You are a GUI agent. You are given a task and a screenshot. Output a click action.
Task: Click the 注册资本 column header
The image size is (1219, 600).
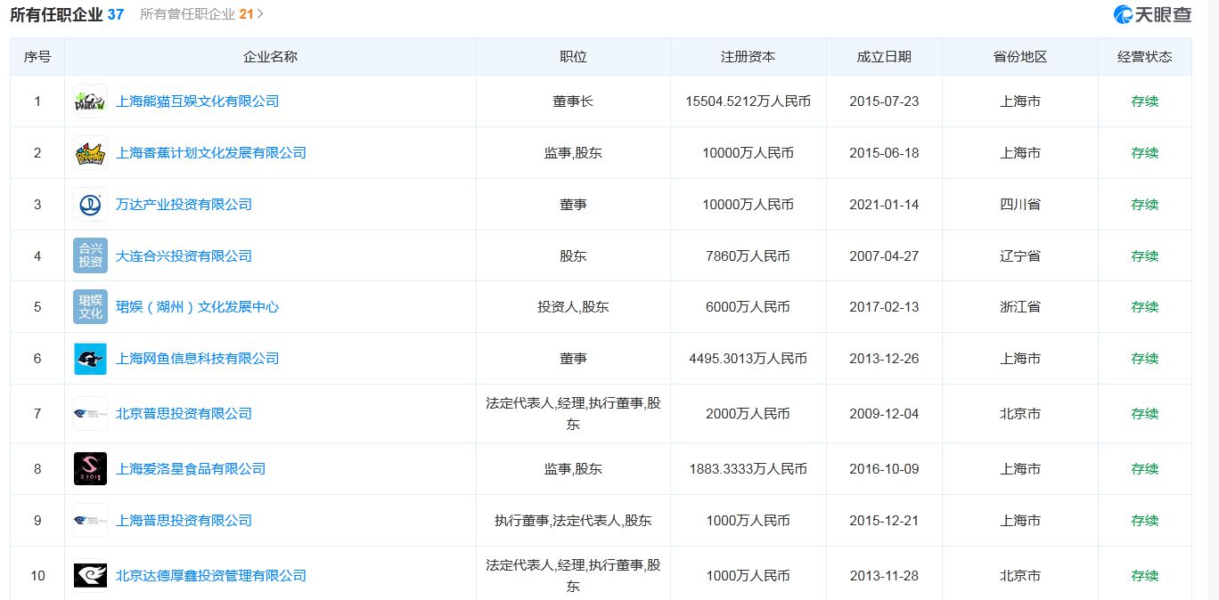tap(749, 57)
